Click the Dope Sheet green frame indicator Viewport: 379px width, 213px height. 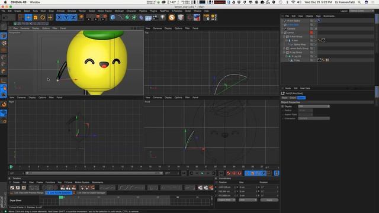[61, 197]
